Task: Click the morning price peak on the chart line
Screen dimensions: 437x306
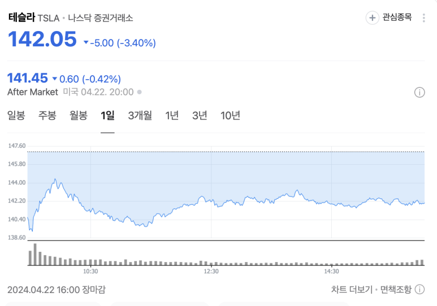Action: (55, 180)
